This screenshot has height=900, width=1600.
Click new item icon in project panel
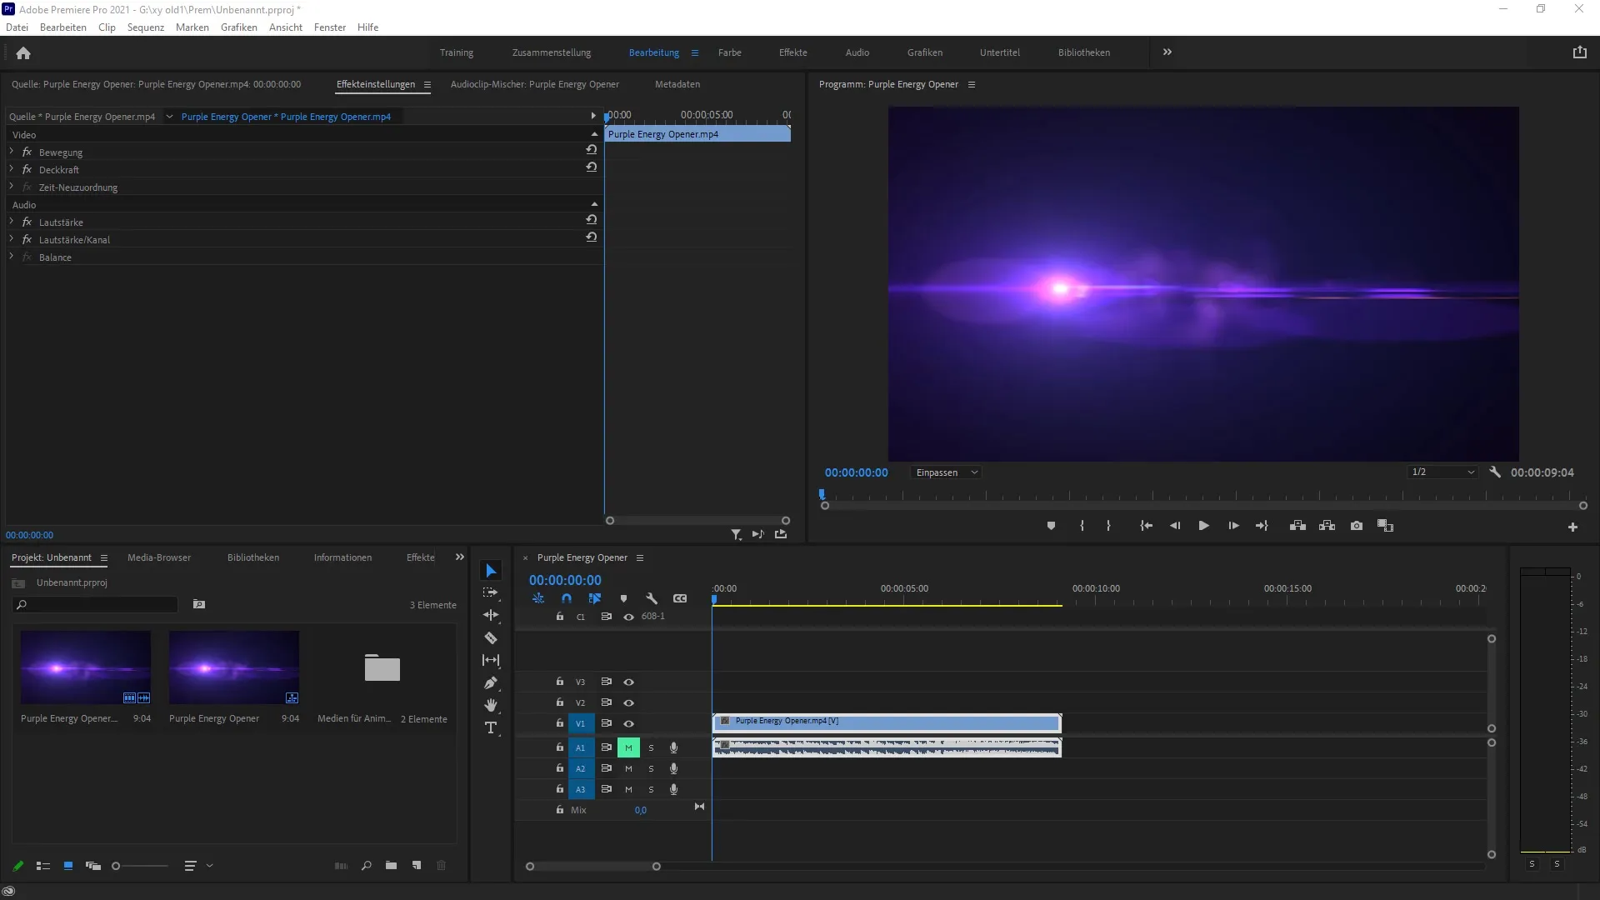click(x=416, y=866)
